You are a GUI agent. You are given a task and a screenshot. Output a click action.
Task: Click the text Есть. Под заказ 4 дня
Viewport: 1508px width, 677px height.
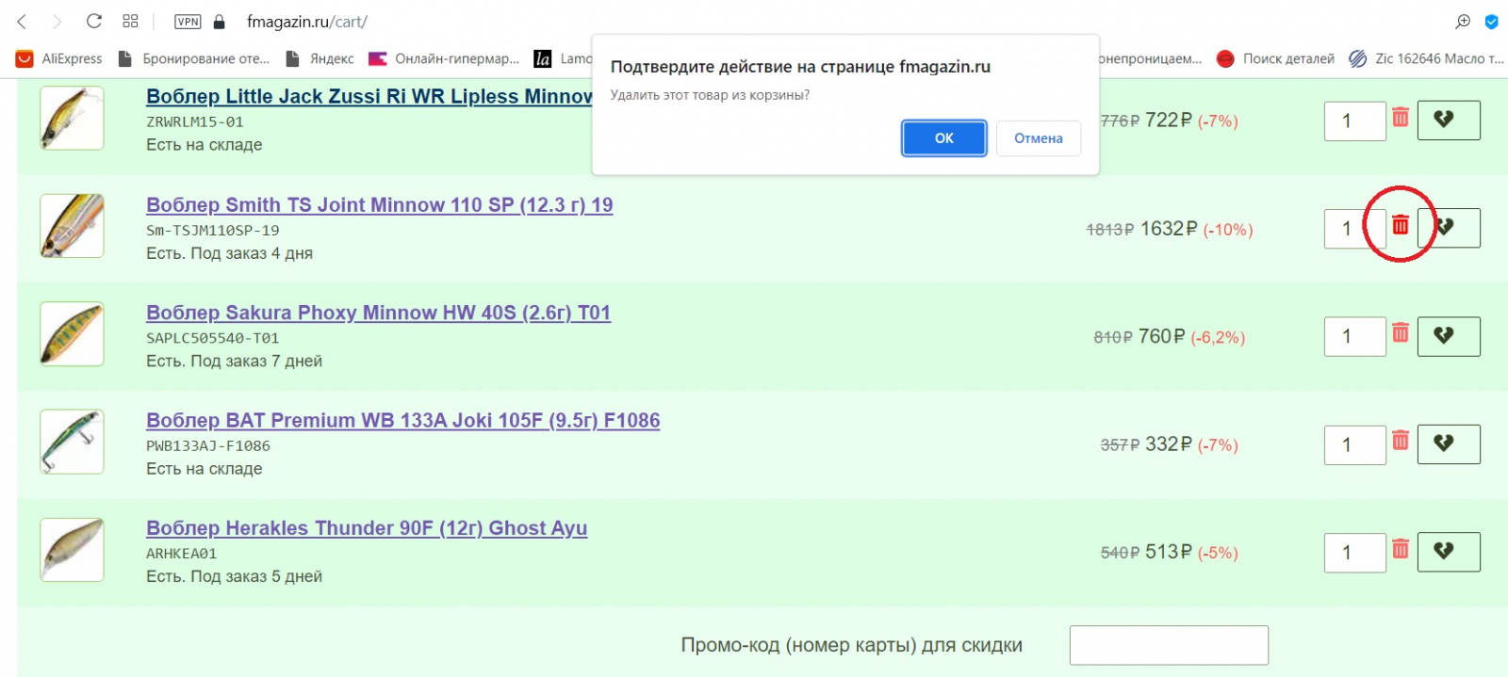(229, 253)
